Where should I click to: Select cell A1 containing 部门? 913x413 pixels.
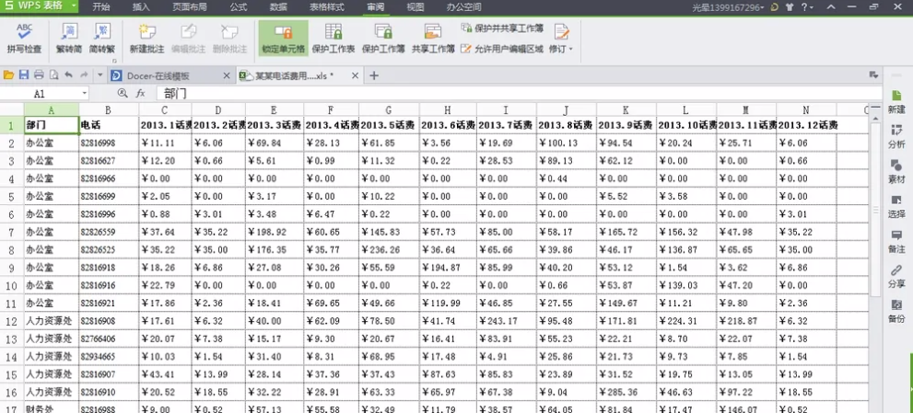coord(52,125)
